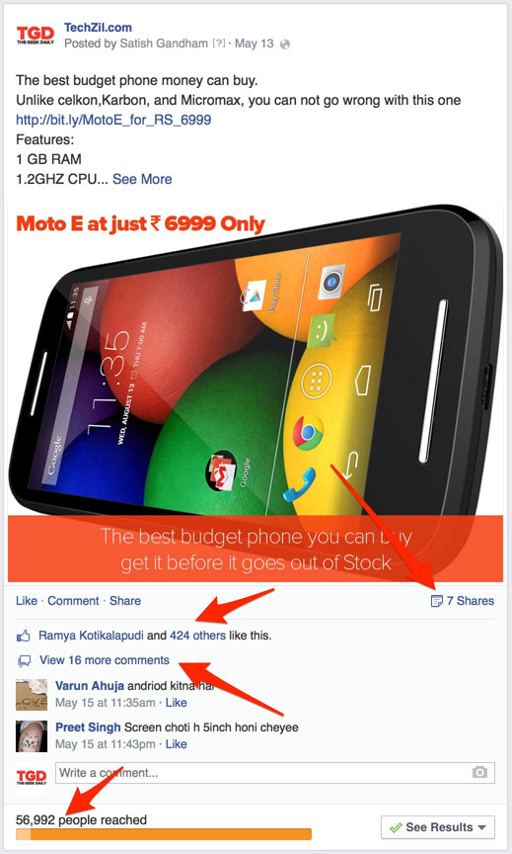The height and width of the screenshot is (854, 512).
Task: Open the TechZil.com page link
Action: click(98, 28)
